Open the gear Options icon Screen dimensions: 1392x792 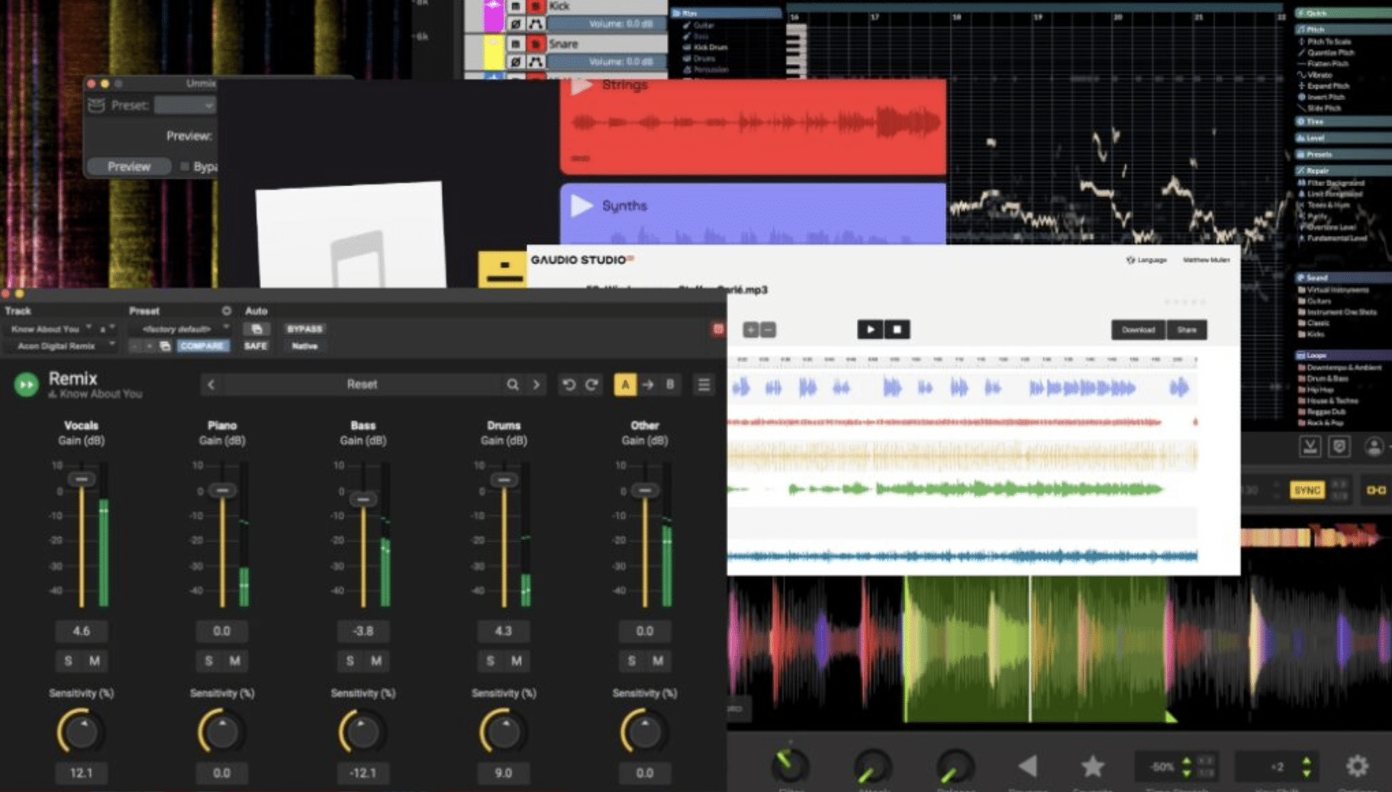point(1357,765)
